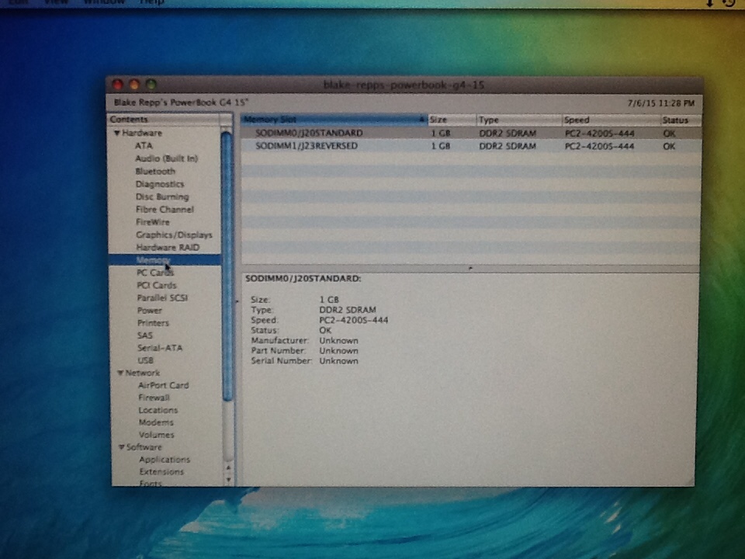Click the sidebar scroll up arrow
The height and width of the screenshot is (559, 745).
coord(228,467)
